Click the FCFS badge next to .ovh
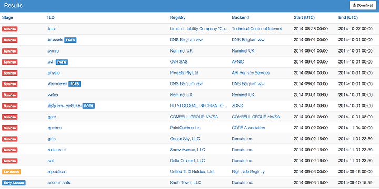379x189 pixels. coord(62,62)
